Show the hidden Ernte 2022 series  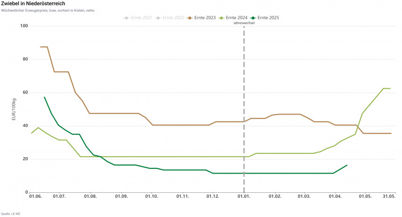[x=174, y=18]
